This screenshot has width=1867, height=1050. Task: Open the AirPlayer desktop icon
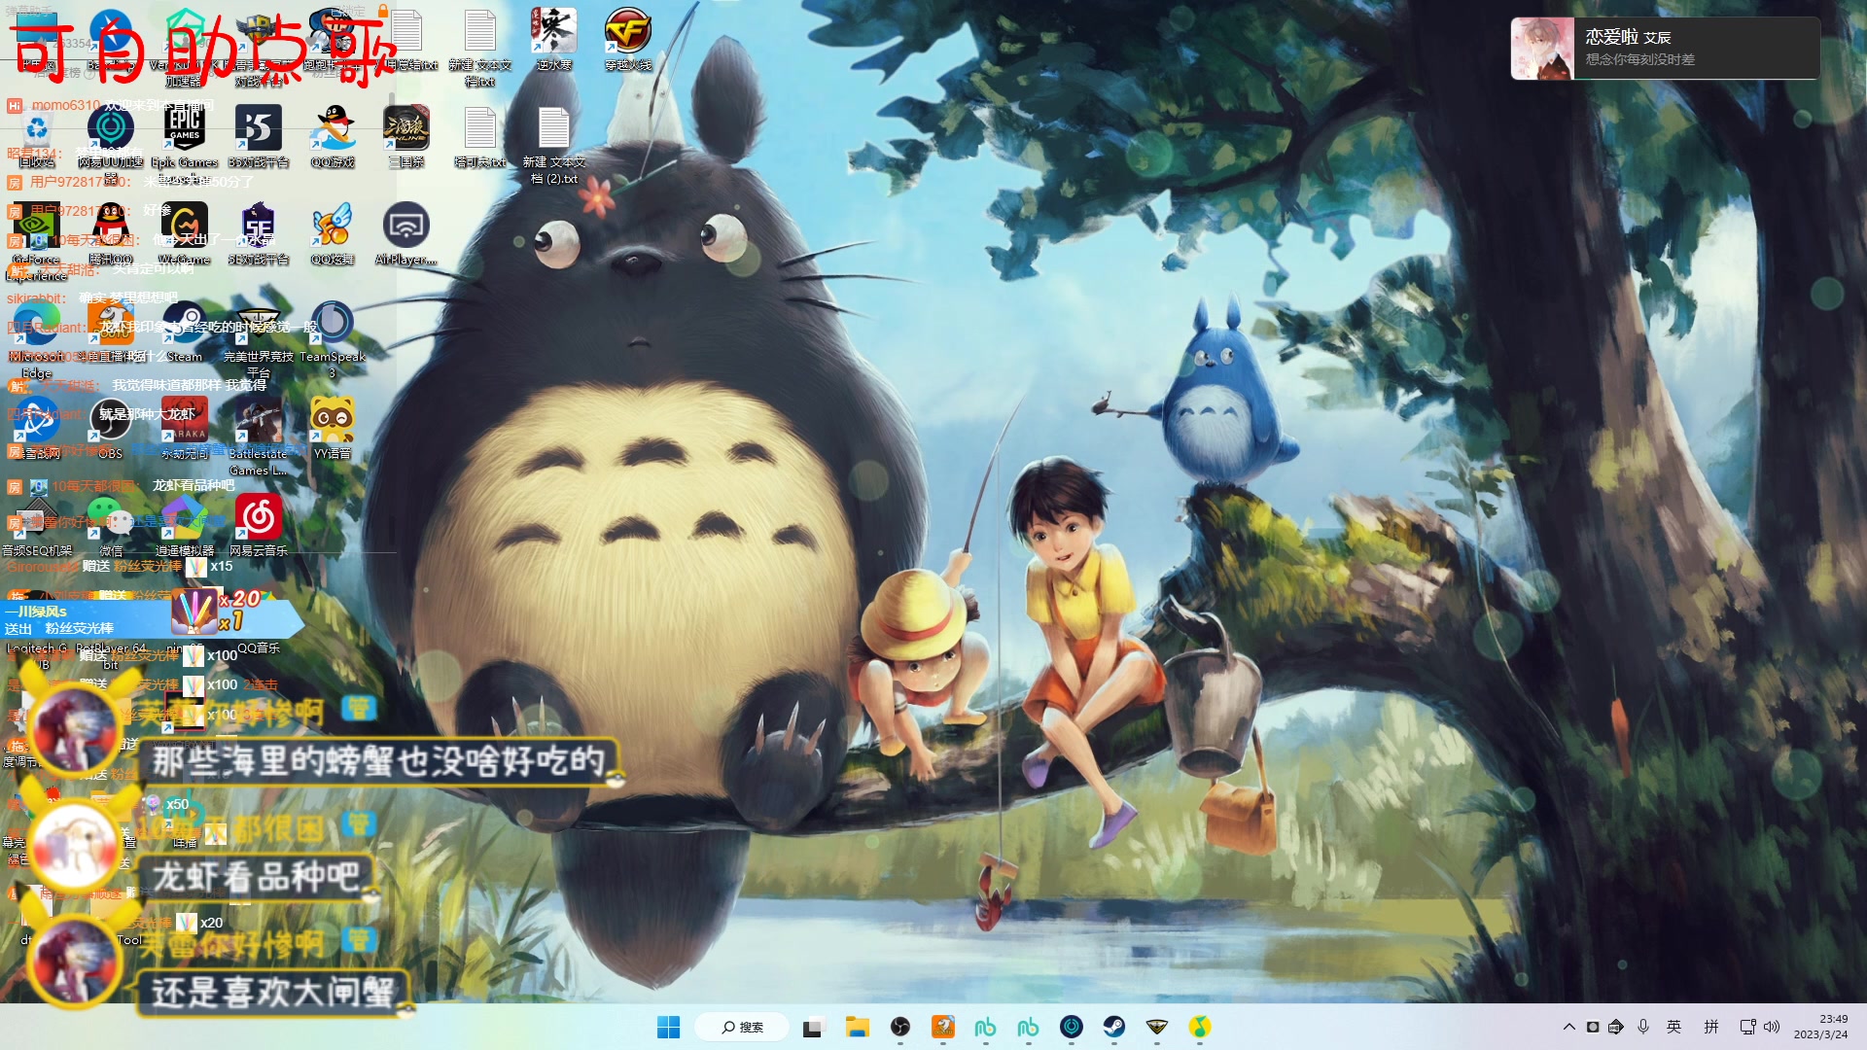click(x=406, y=233)
